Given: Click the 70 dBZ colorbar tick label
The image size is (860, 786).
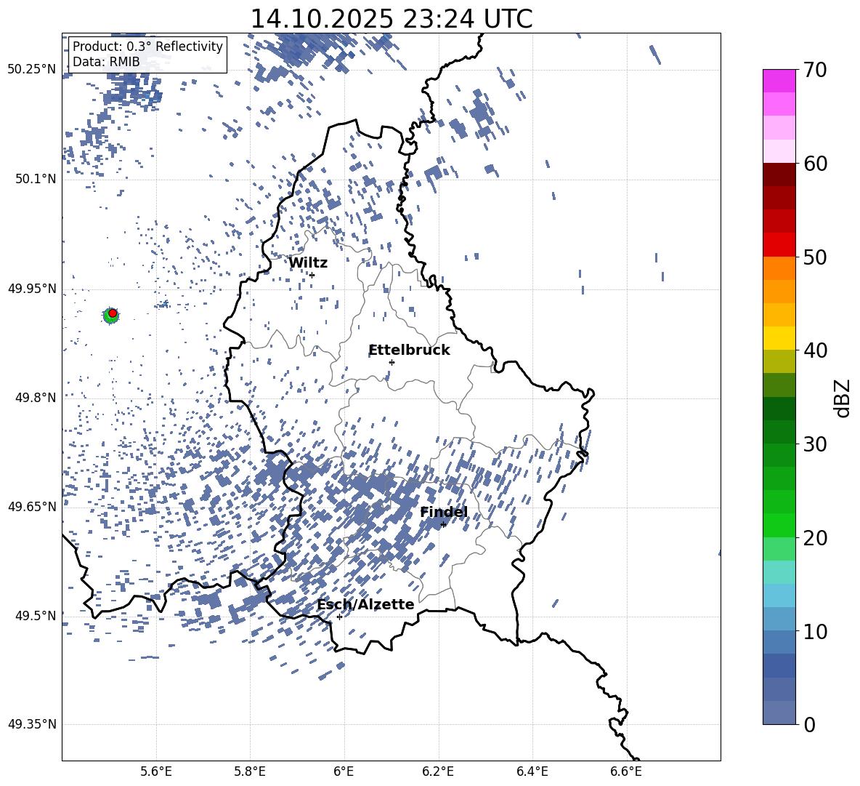Looking at the screenshot, I should 815,70.
